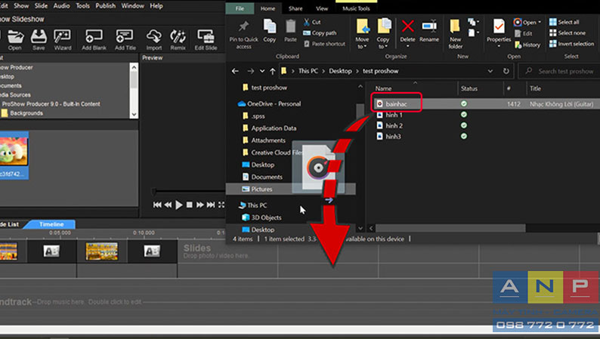The height and width of the screenshot is (339, 600).
Task: Launch the Wizard tool in ProShow
Action: point(63,40)
